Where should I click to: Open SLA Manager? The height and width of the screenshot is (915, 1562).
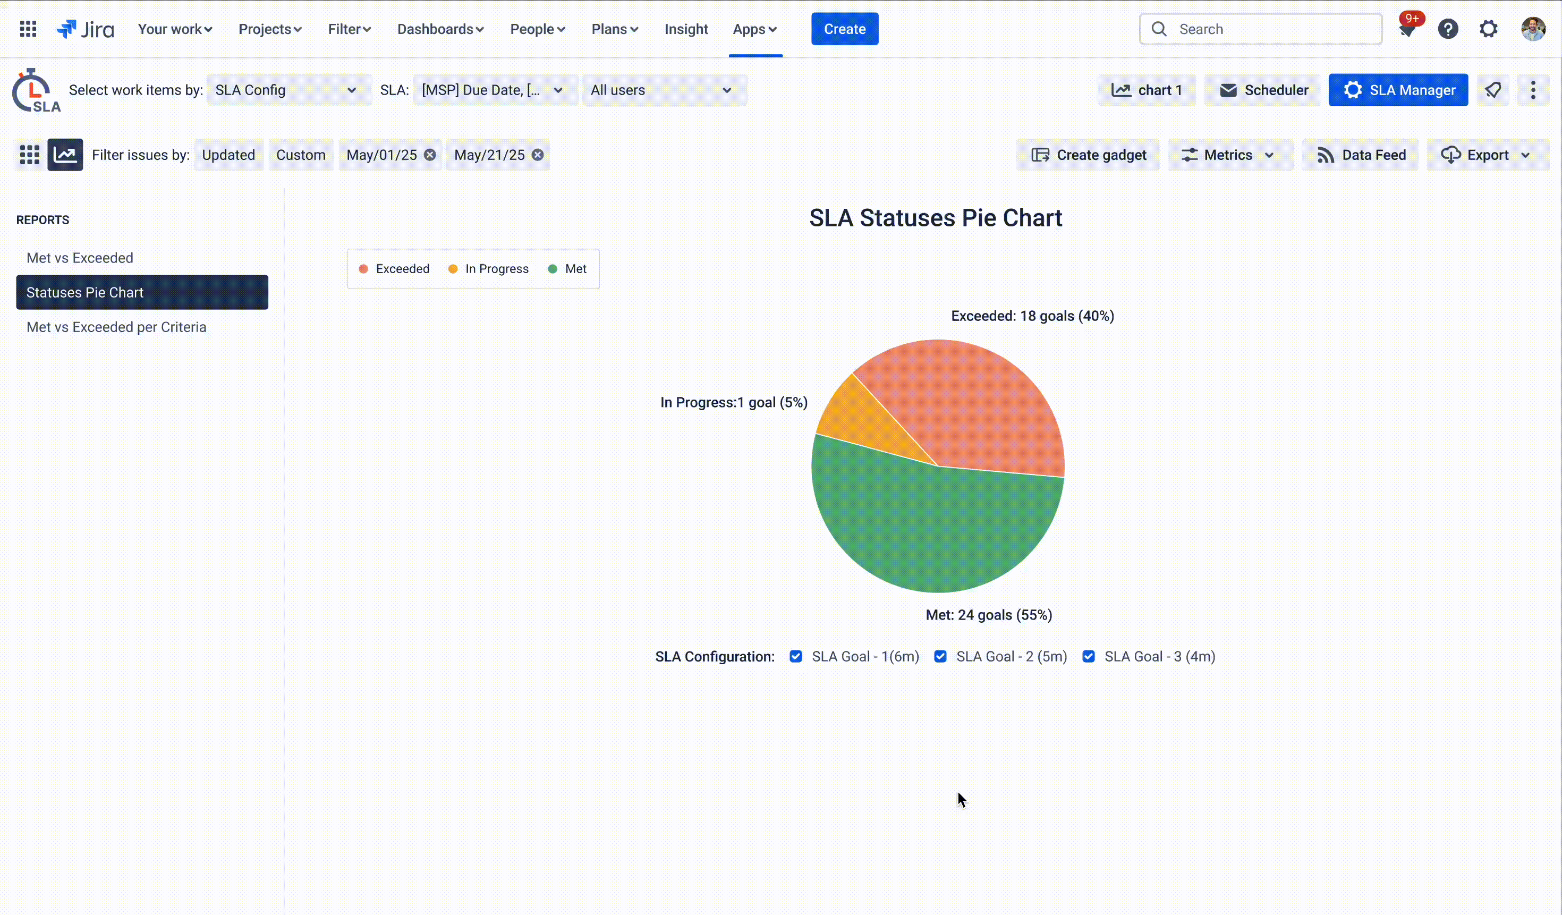tap(1398, 90)
